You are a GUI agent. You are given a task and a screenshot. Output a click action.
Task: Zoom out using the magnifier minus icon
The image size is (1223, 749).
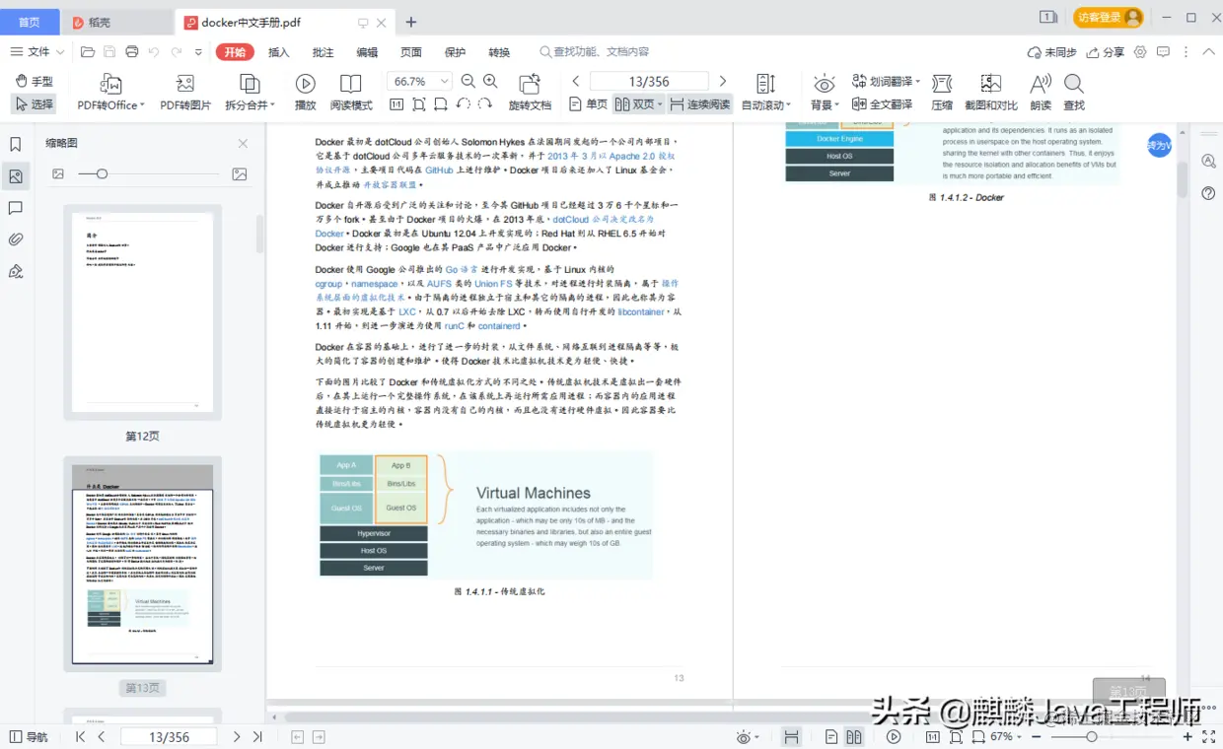[x=468, y=81]
